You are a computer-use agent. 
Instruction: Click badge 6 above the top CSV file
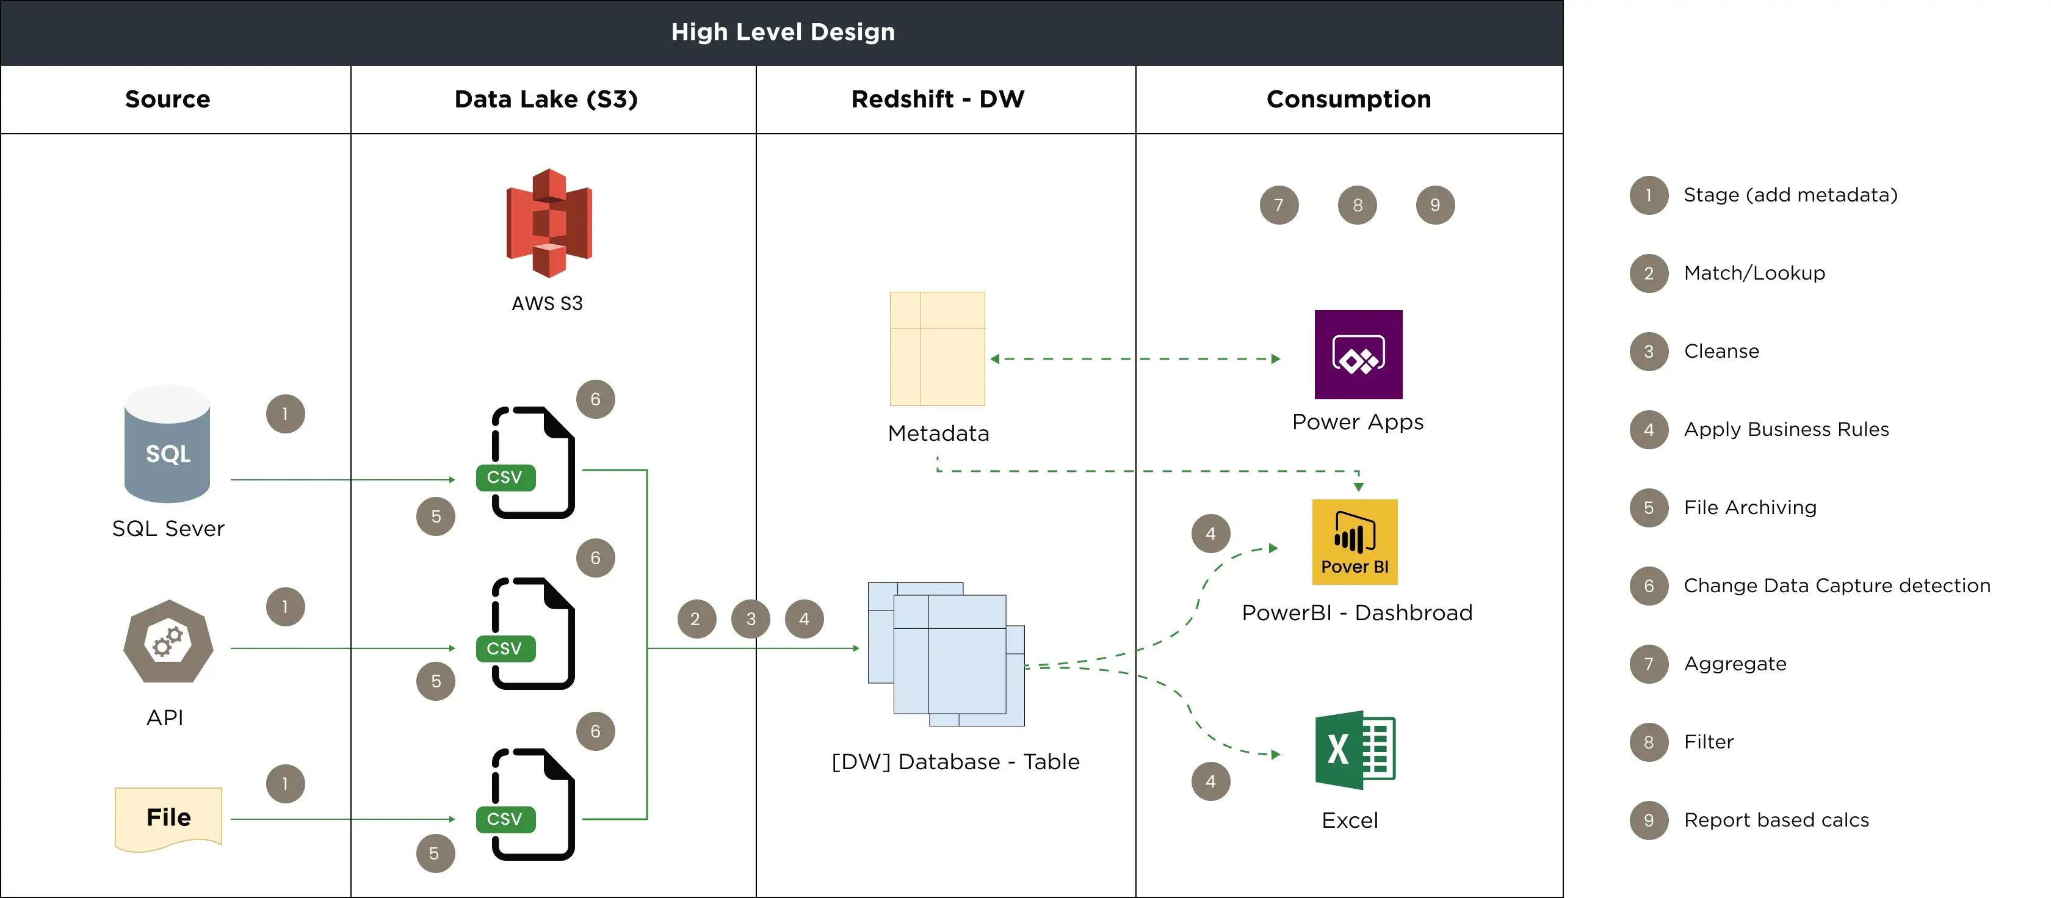(596, 400)
